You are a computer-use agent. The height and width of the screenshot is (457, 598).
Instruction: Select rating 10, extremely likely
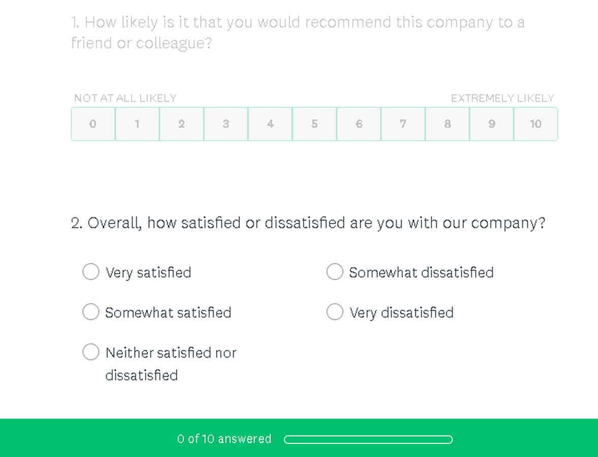[x=536, y=124]
